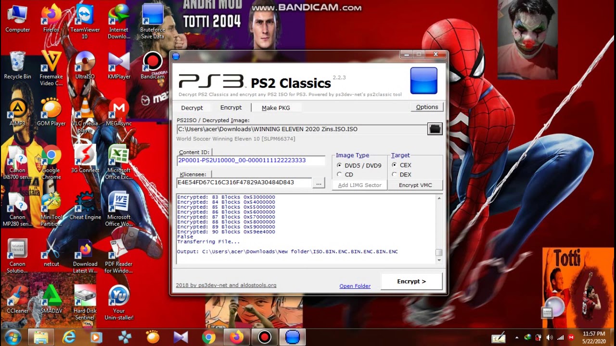Viewport: 616px width, 346px height.
Task: Click the blue PS2 Classics logo icon
Action: click(x=423, y=80)
